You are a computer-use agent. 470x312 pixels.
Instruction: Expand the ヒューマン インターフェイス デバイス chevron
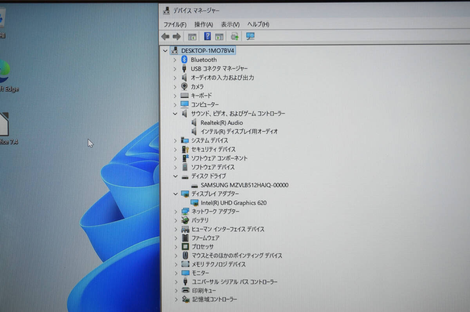(x=176, y=229)
